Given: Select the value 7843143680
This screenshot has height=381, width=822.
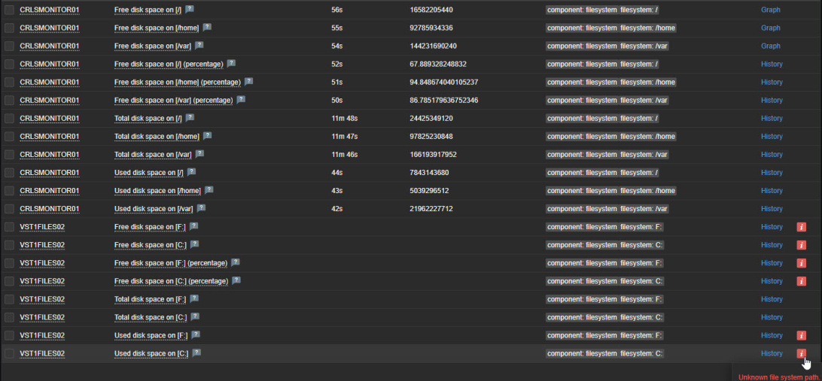Looking at the screenshot, I should pyautogui.click(x=429, y=172).
